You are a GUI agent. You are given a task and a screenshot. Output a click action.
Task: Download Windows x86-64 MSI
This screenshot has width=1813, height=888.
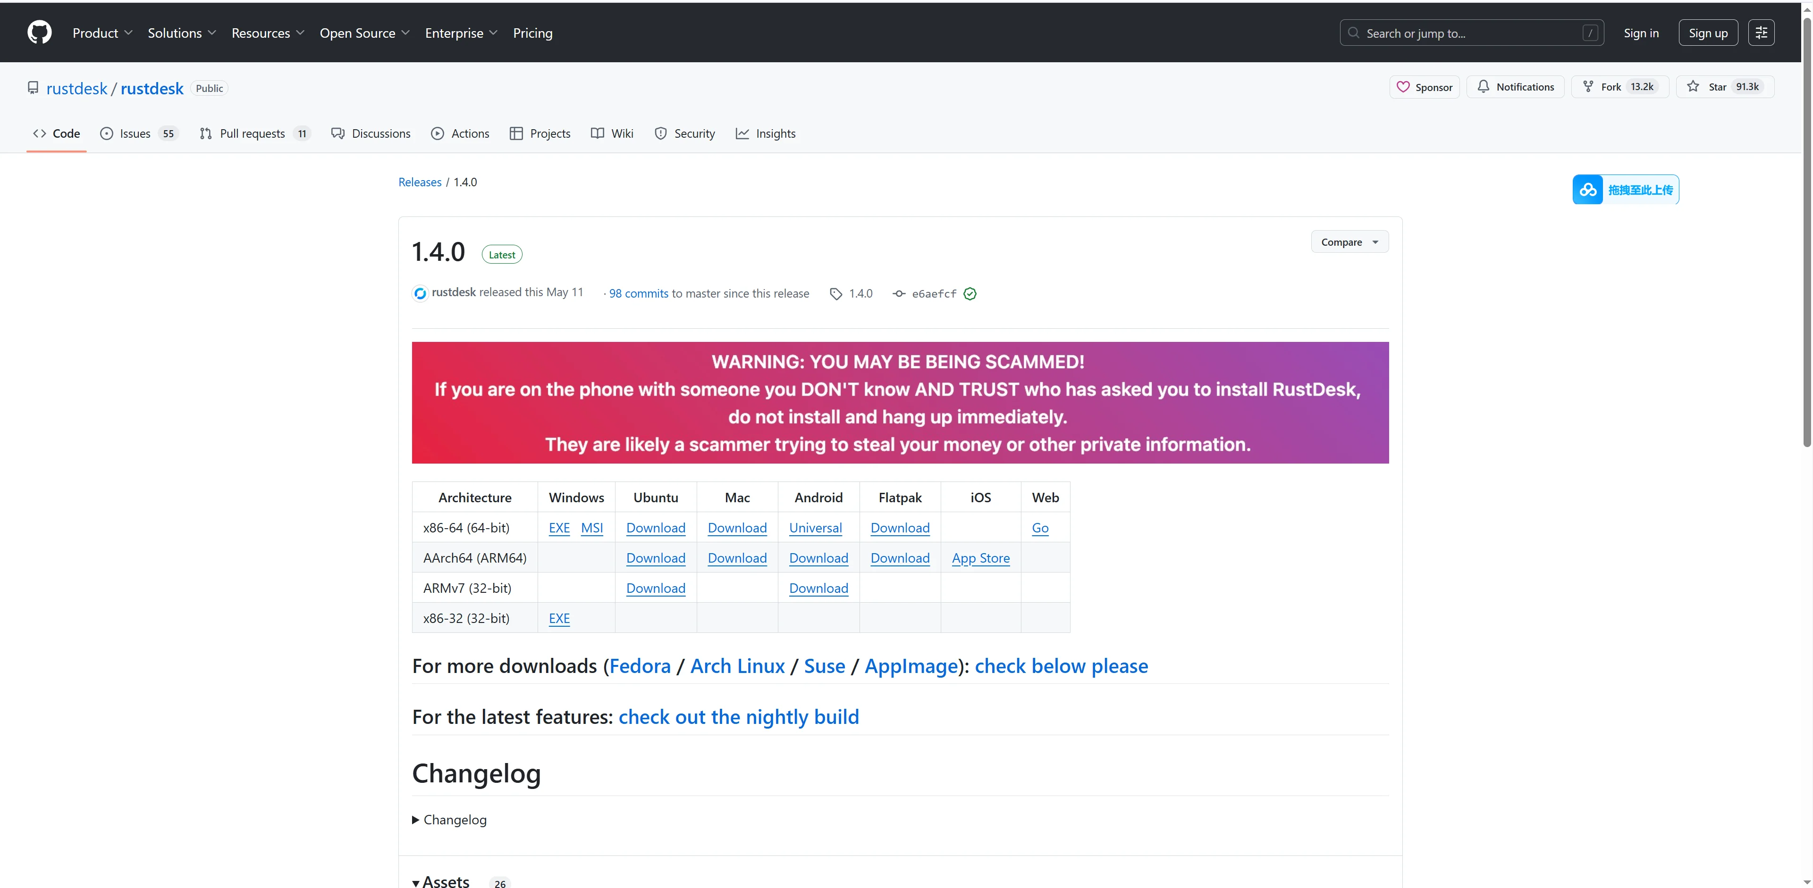tap(592, 528)
